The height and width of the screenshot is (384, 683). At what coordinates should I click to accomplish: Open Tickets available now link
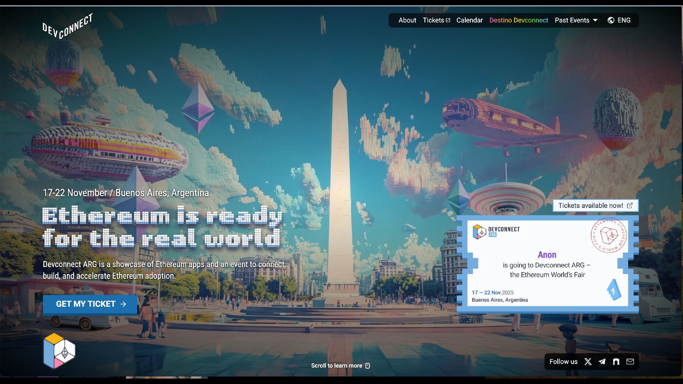point(595,206)
